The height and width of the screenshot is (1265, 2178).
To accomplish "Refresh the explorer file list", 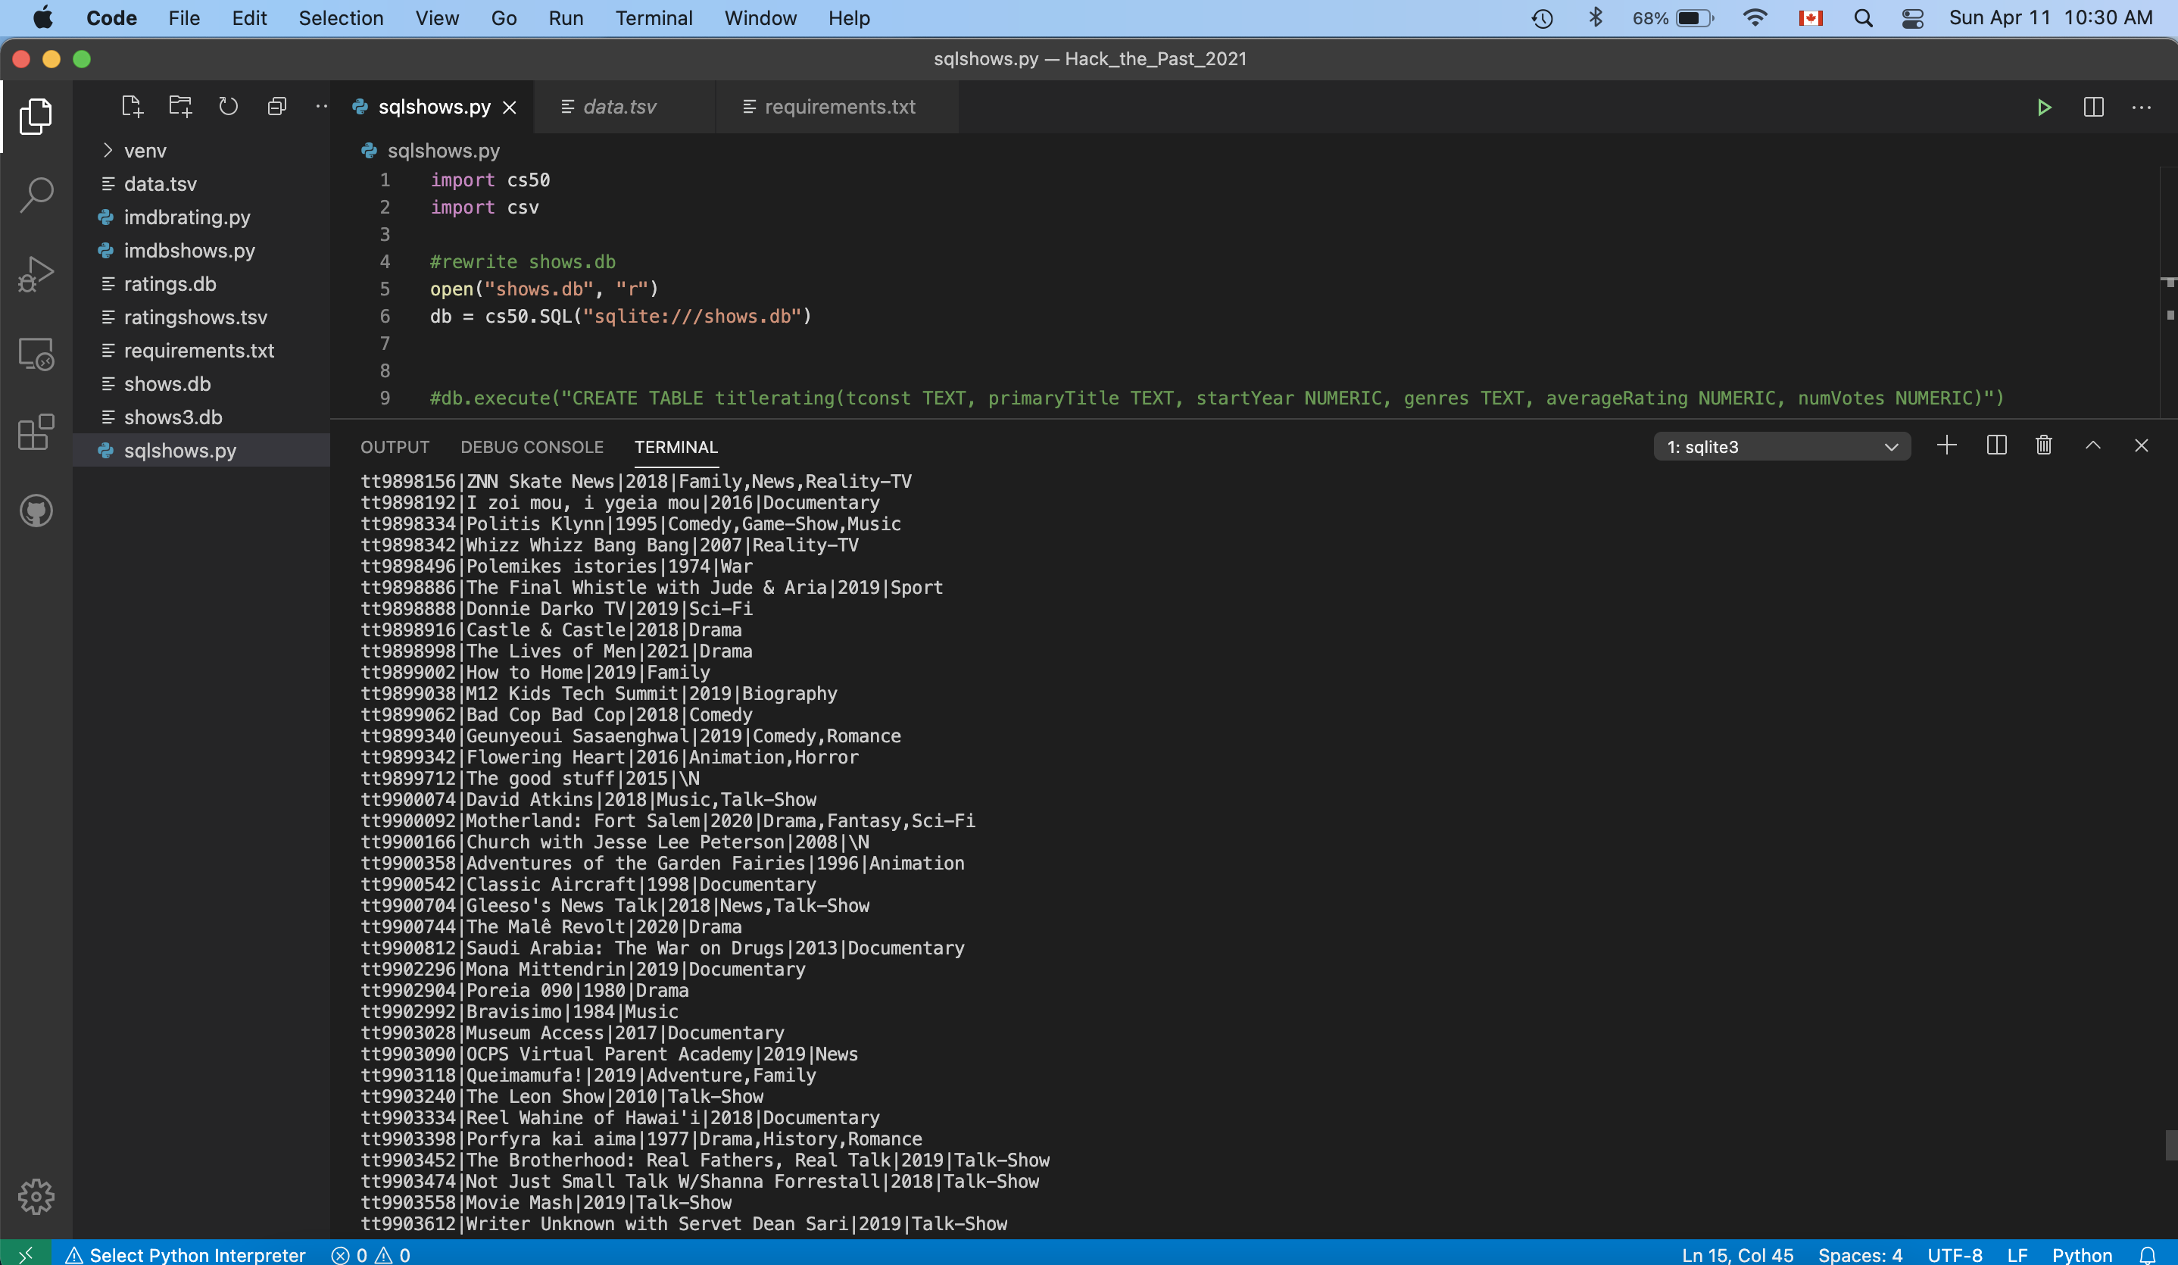I will [228, 106].
